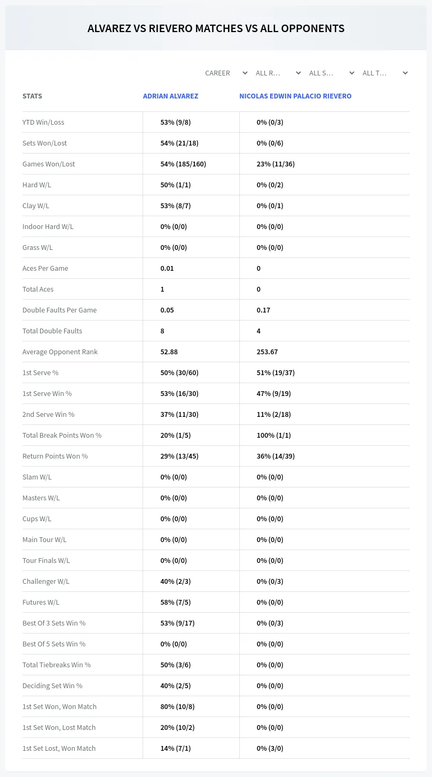Select the YTD Win/Loss row label
432x777 pixels.
pos(43,122)
